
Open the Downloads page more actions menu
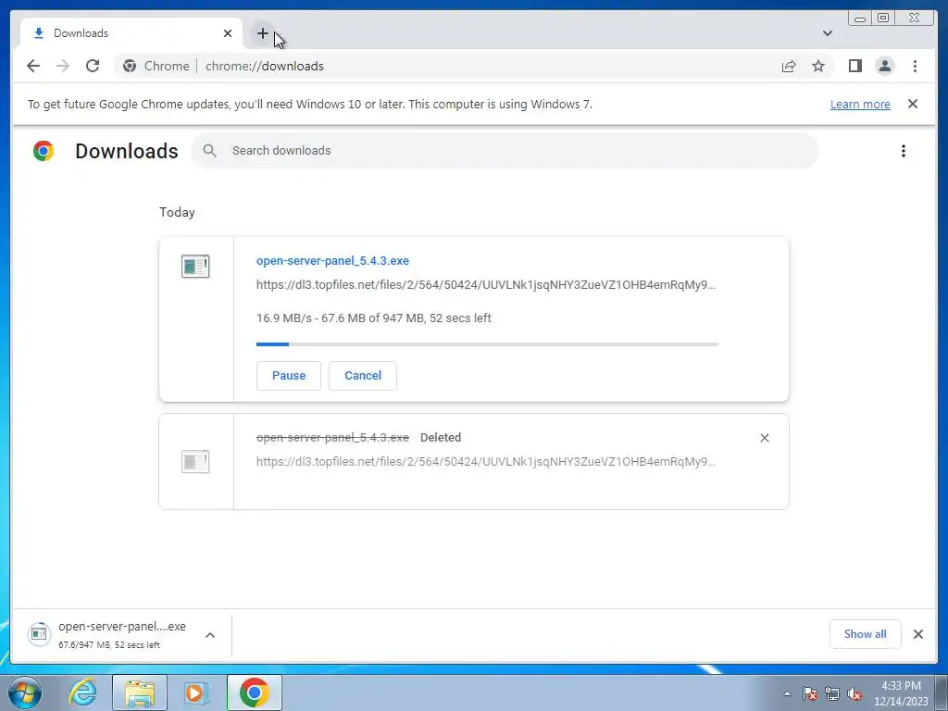[x=904, y=151]
